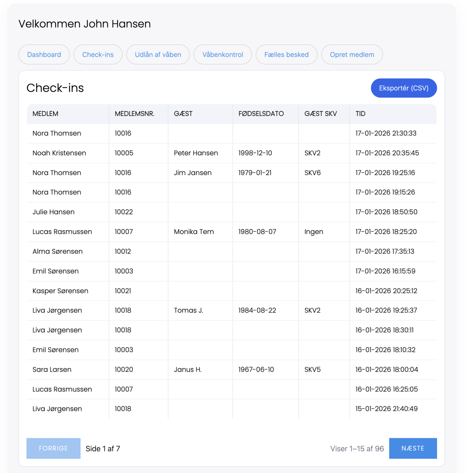Select the Julie Hansen check-in row
The image size is (467, 473).
pos(54,212)
